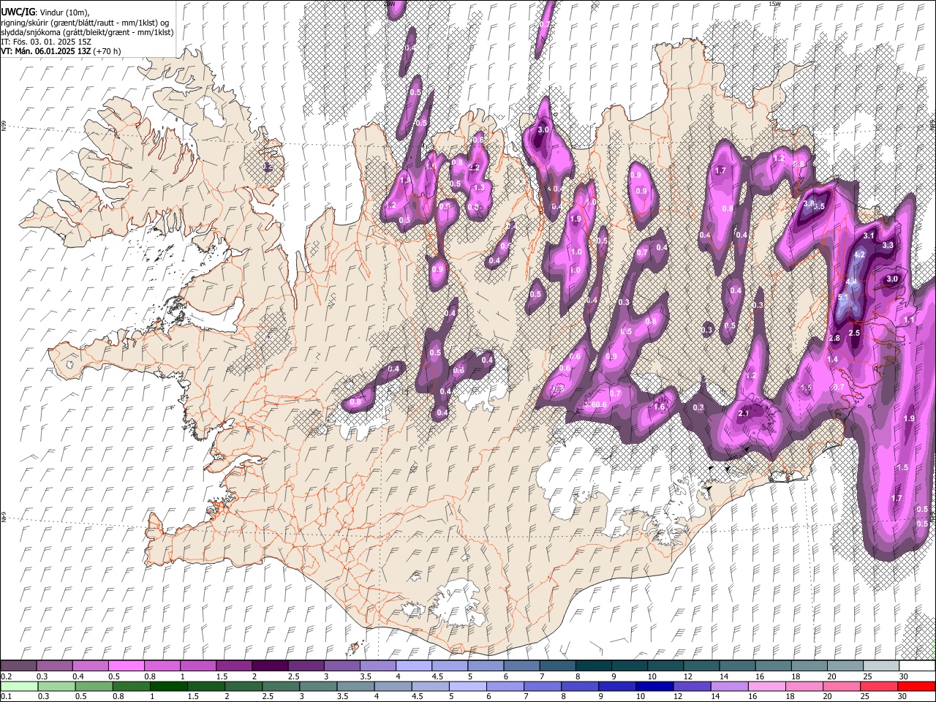Pick the dark teal swatch labeled 8 in the top legend row
Viewport: 936px width, 702px height.
click(x=594, y=666)
